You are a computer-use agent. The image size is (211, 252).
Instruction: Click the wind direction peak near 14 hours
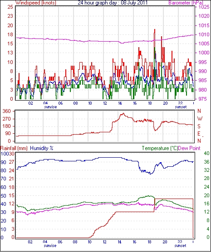click(123, 113)
